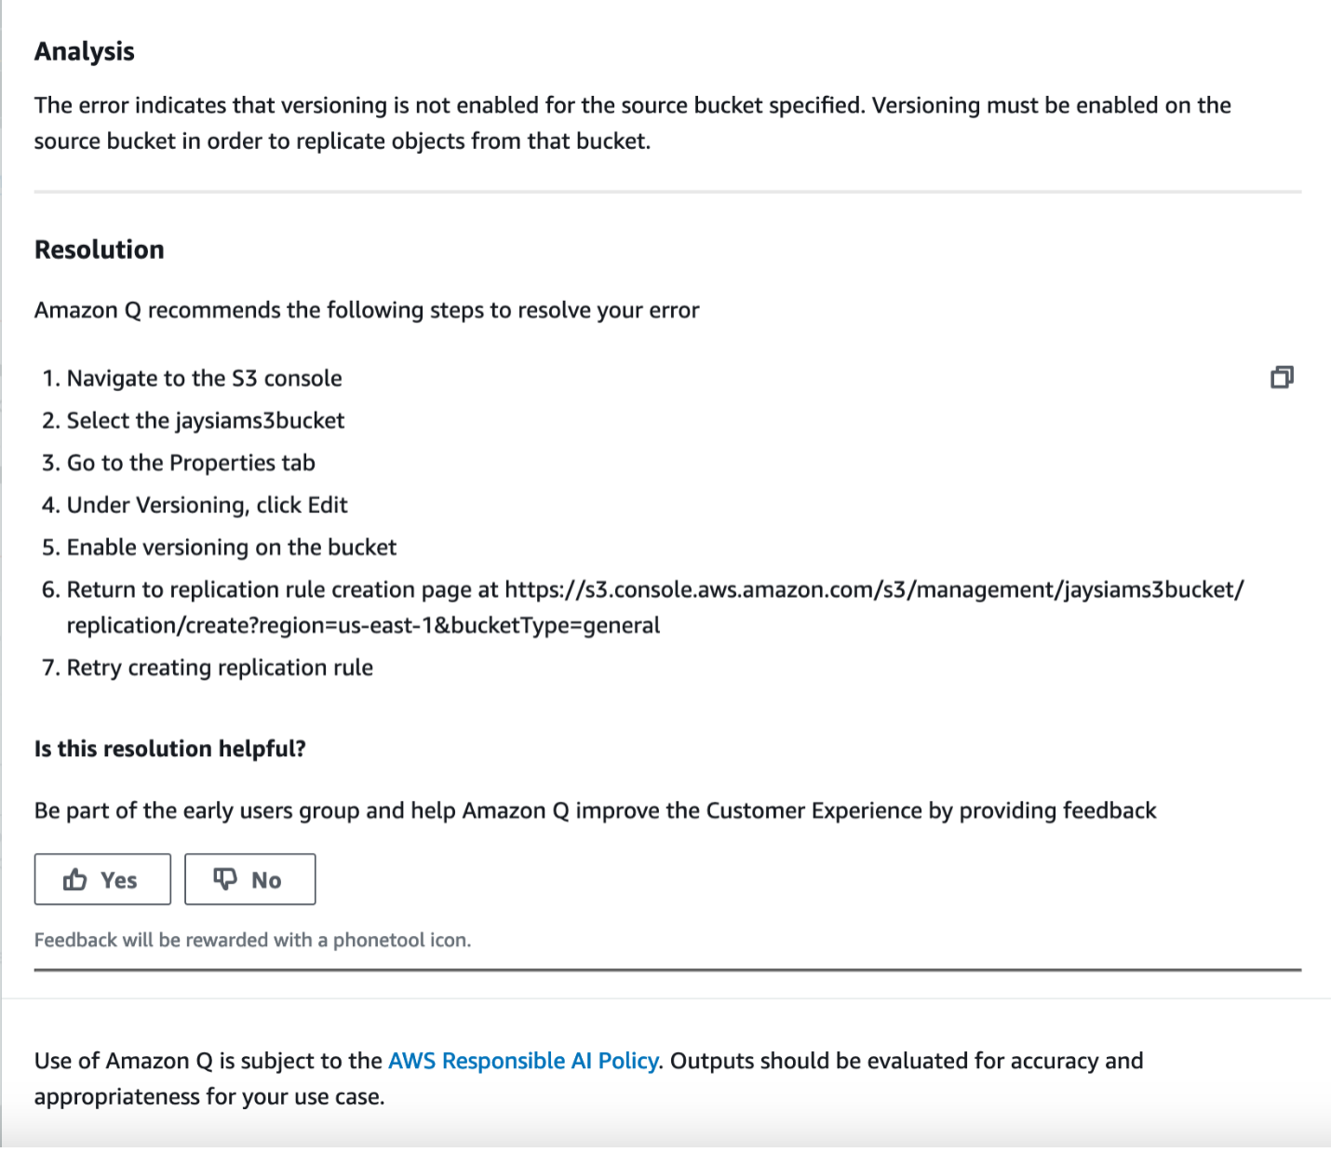1331x1152 pixels.
Task: Click step 7 "Retry creating replication rule"
Action: point(219,667)
